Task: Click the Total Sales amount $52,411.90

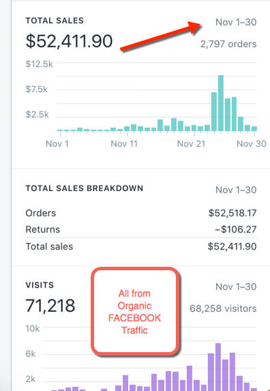Action: point(69,41)
